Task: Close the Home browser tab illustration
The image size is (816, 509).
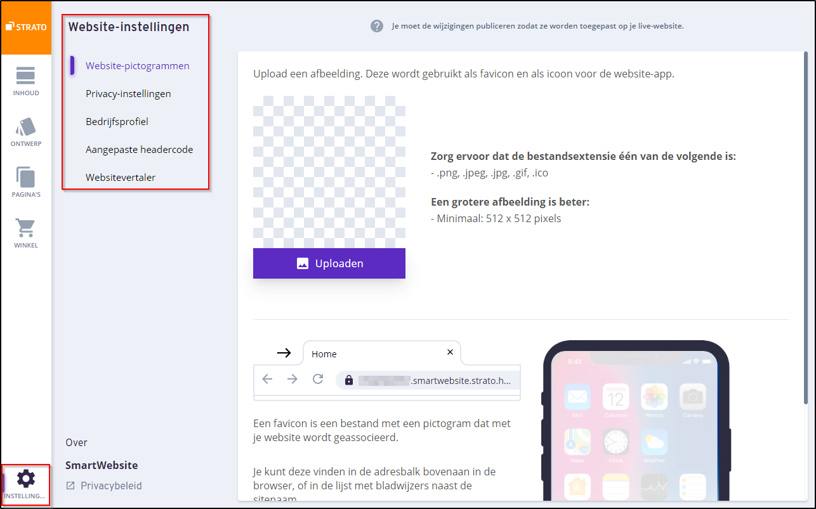Action: click(x=450, y=352)
